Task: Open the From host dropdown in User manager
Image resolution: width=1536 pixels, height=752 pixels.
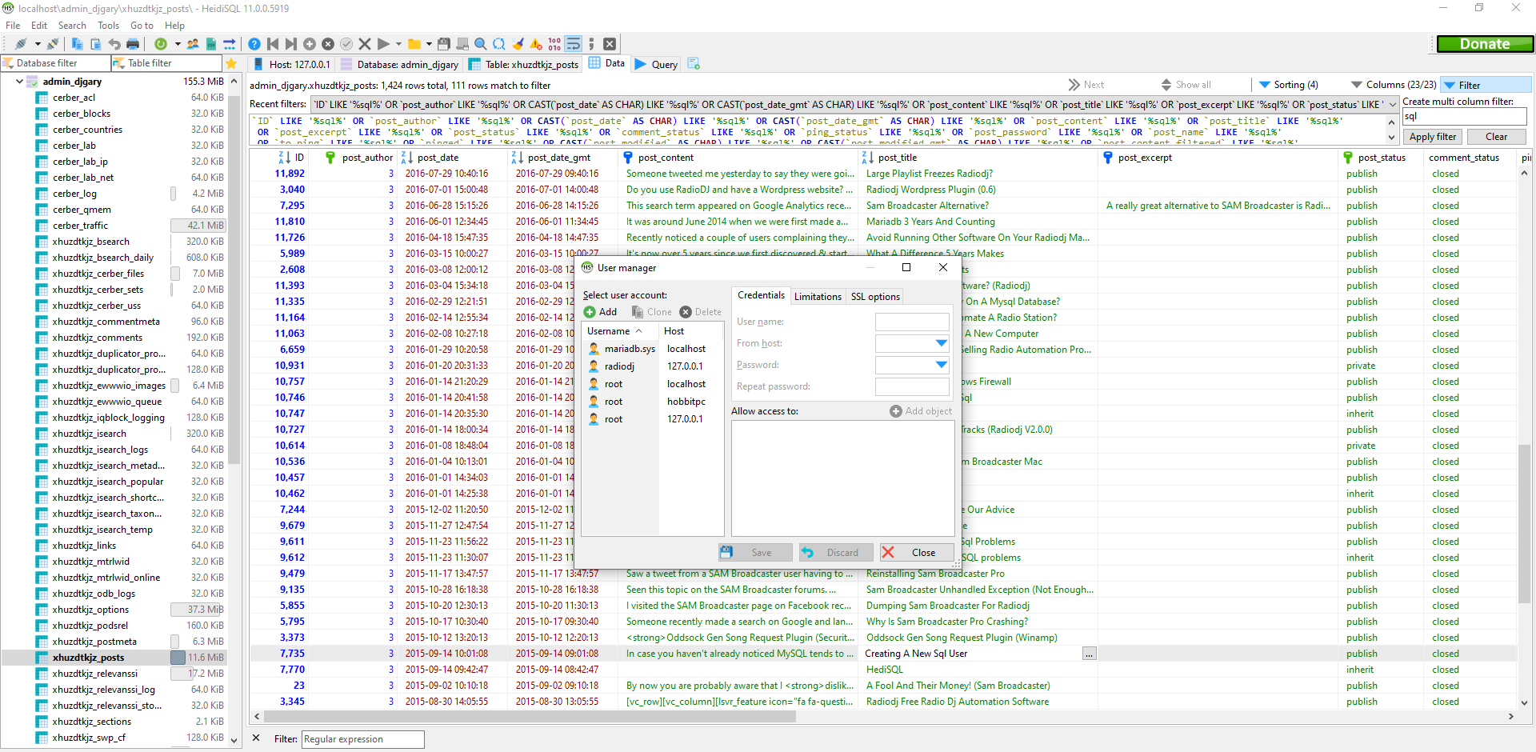Action: tap(942, 343)
